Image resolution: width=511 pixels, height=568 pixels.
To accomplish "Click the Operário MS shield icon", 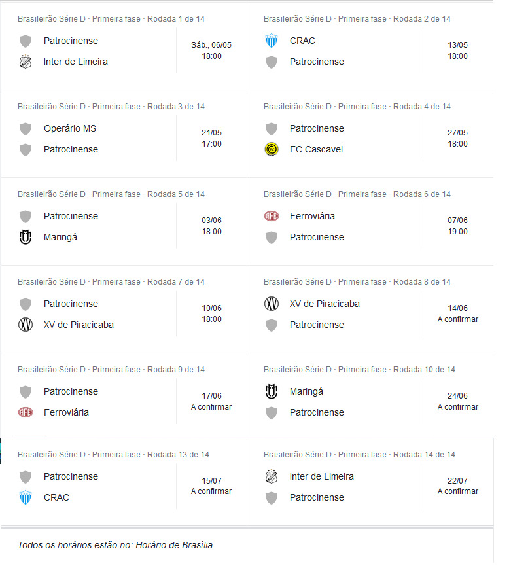I will pos(26,128).
